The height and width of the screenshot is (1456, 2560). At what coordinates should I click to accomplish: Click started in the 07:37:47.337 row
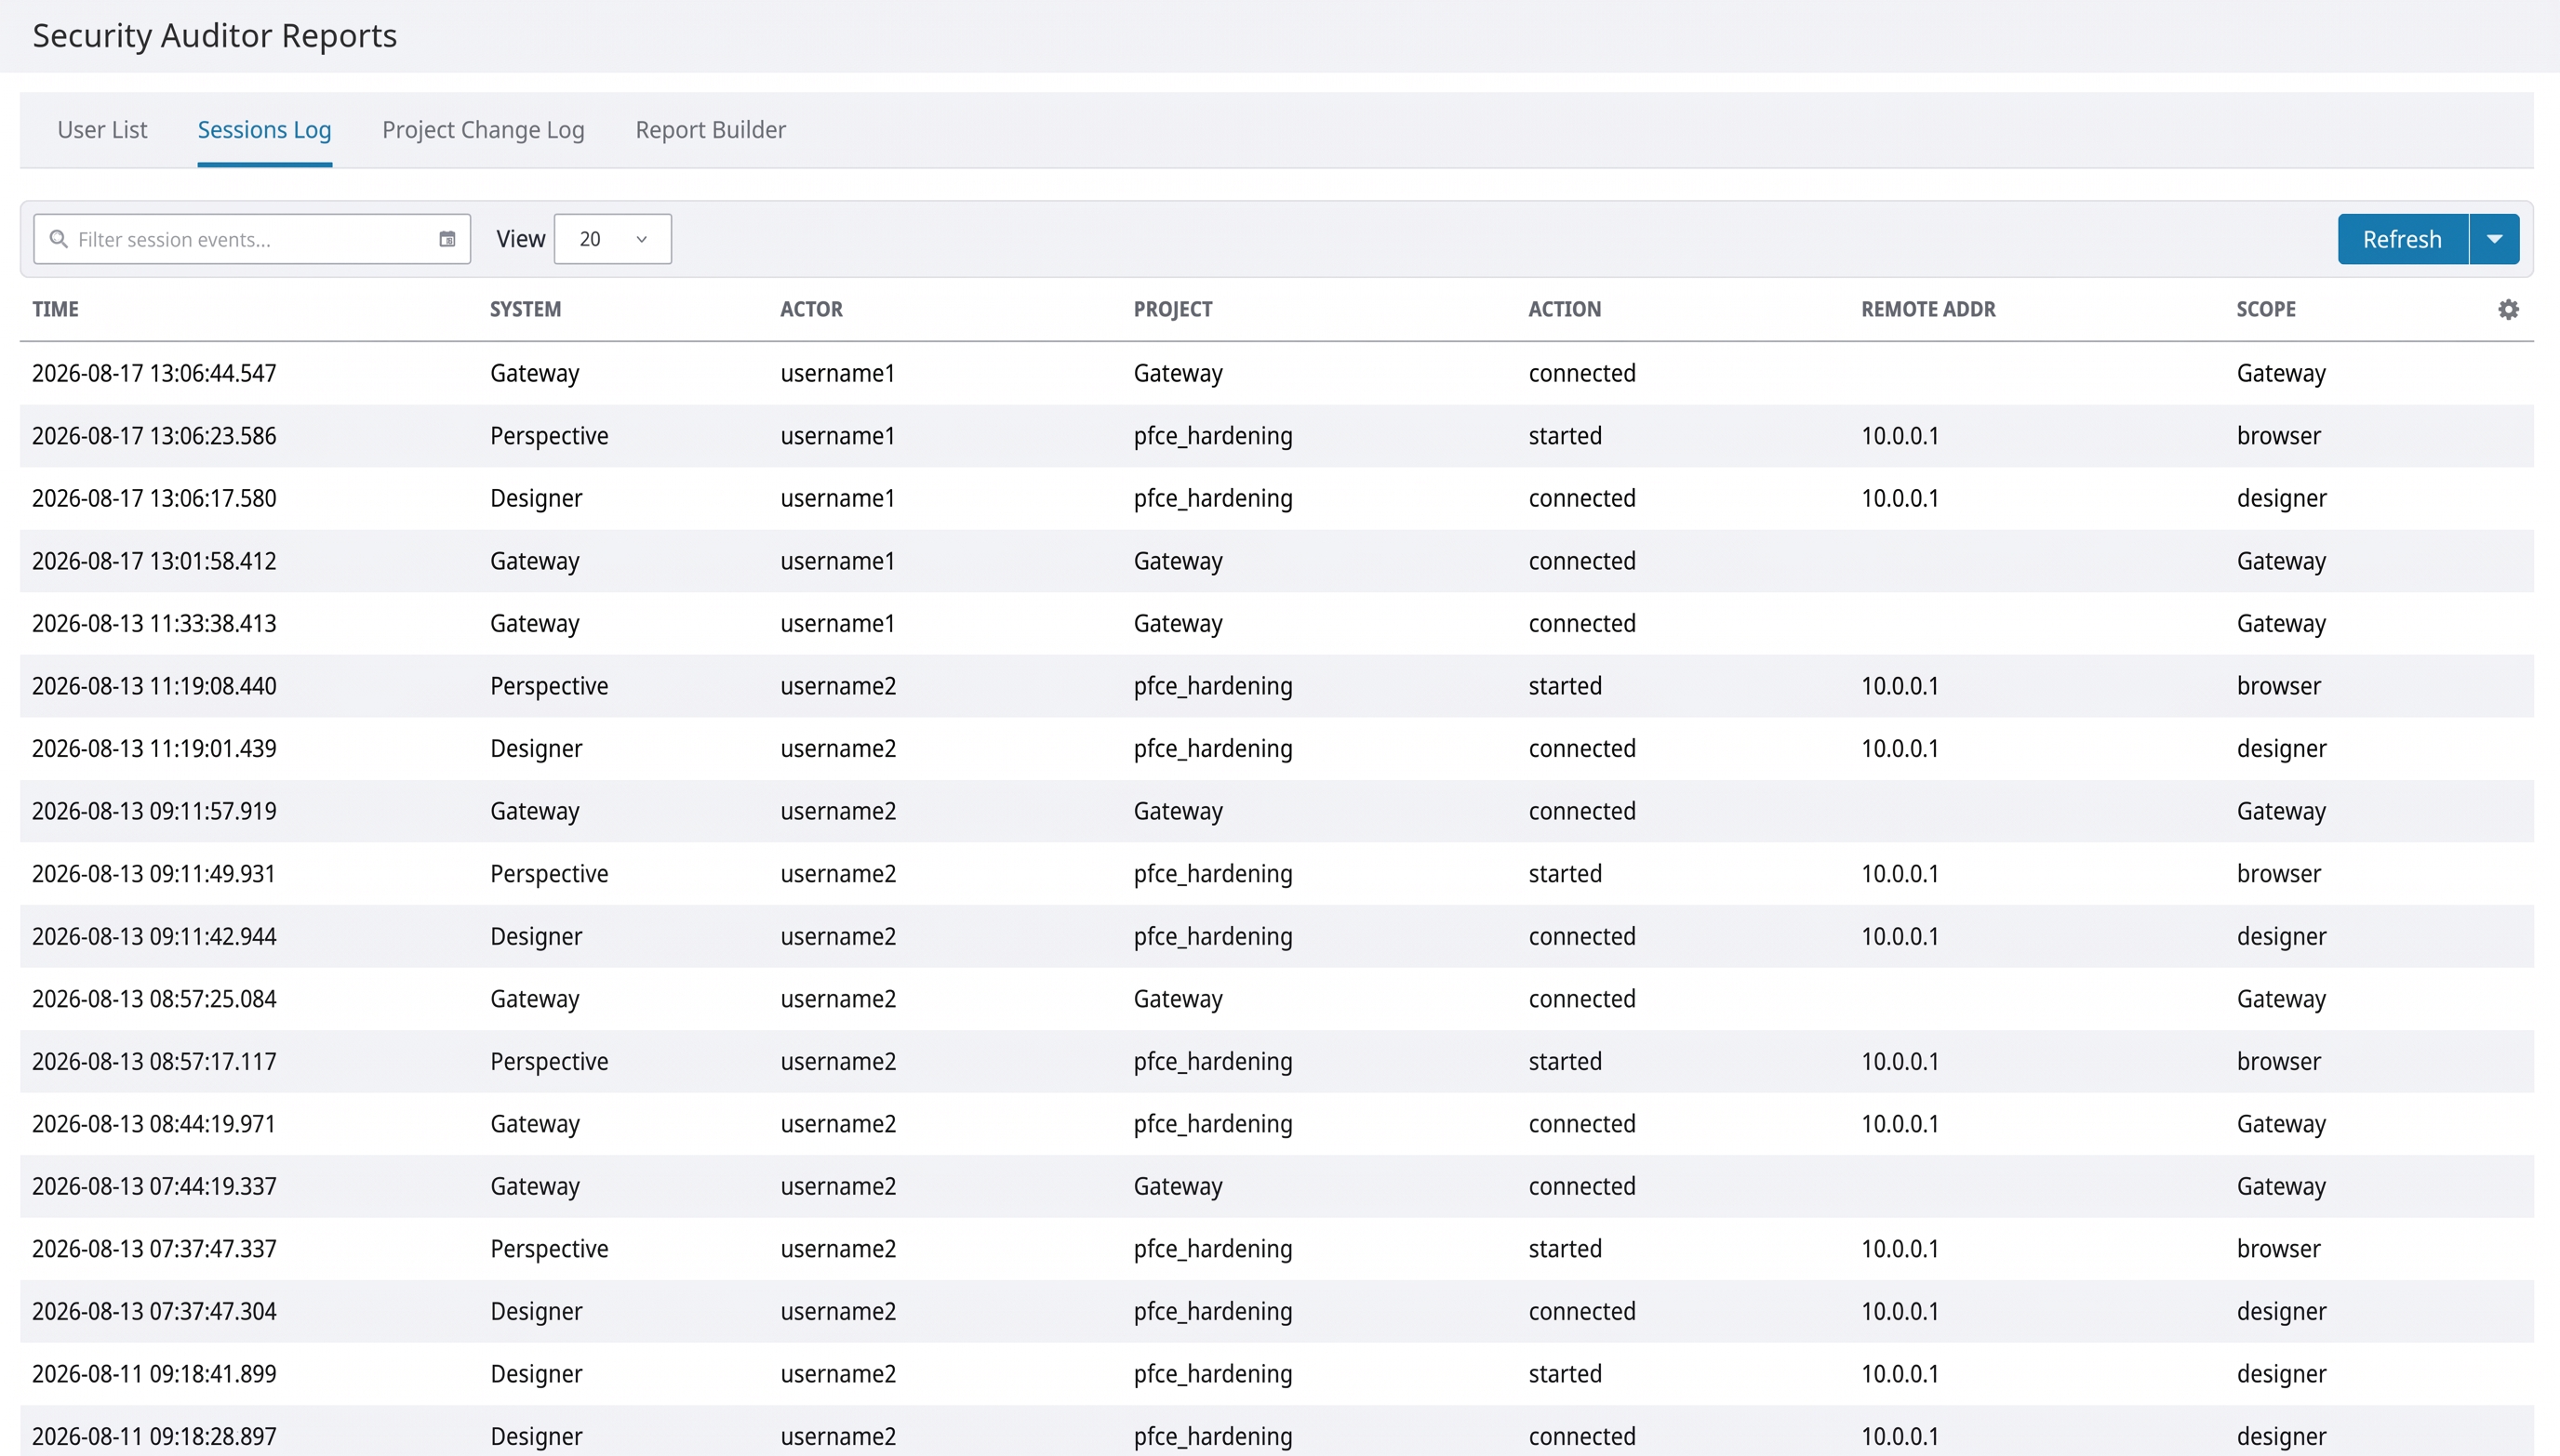(1565, 1249)
